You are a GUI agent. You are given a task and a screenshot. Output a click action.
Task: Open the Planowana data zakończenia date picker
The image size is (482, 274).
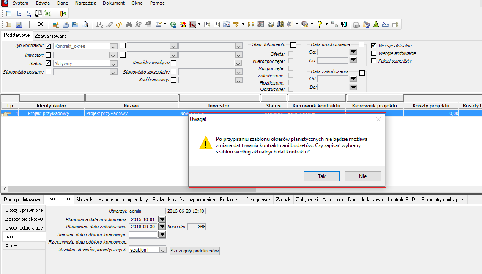[162, 227]
